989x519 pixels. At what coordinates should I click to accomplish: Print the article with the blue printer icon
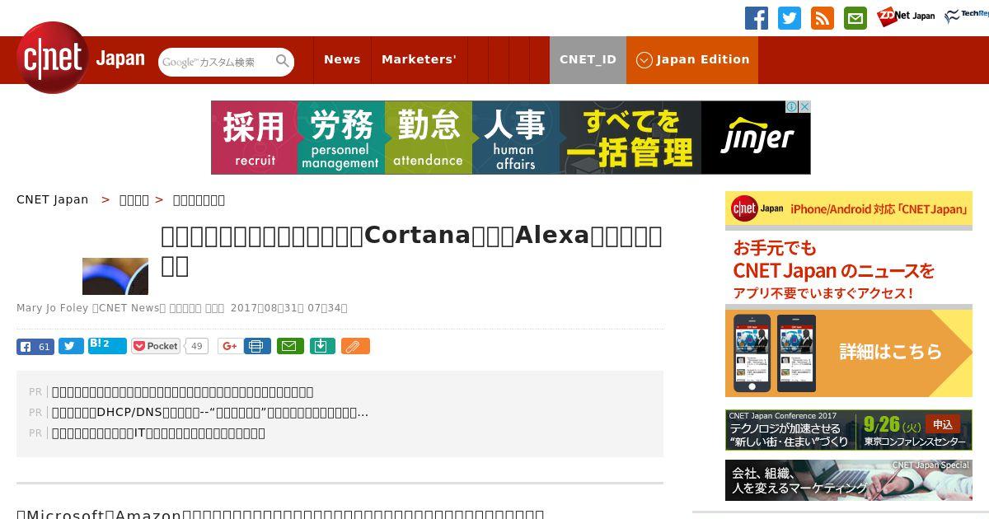pyautogui.click(x=257, y=346)
